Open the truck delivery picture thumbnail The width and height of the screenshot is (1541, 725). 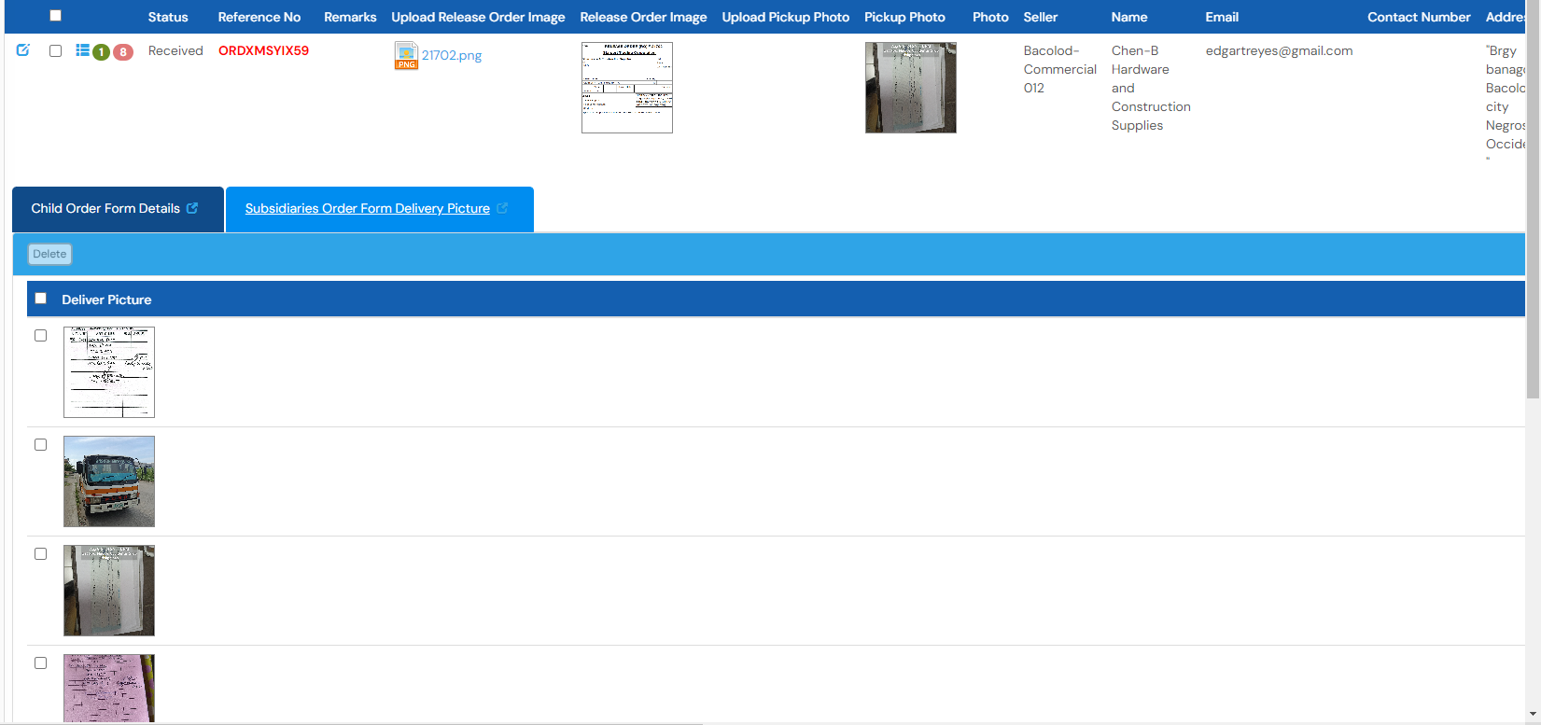[x=109, y=481]
